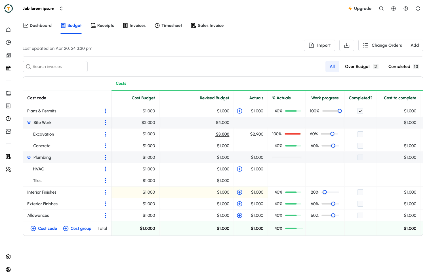Open the hexagon settings icon in sidebar
429x278 pixels.
click(x=8, y=257)
